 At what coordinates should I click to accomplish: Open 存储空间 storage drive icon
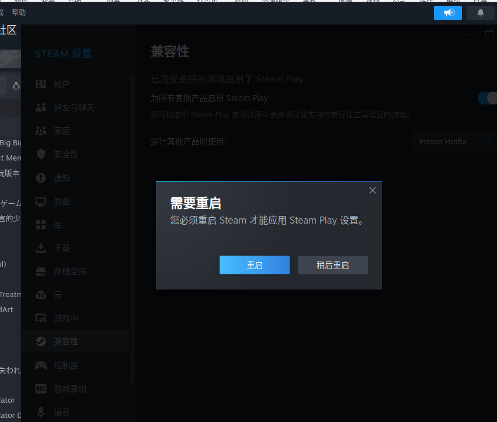click(x=41, y=271)
